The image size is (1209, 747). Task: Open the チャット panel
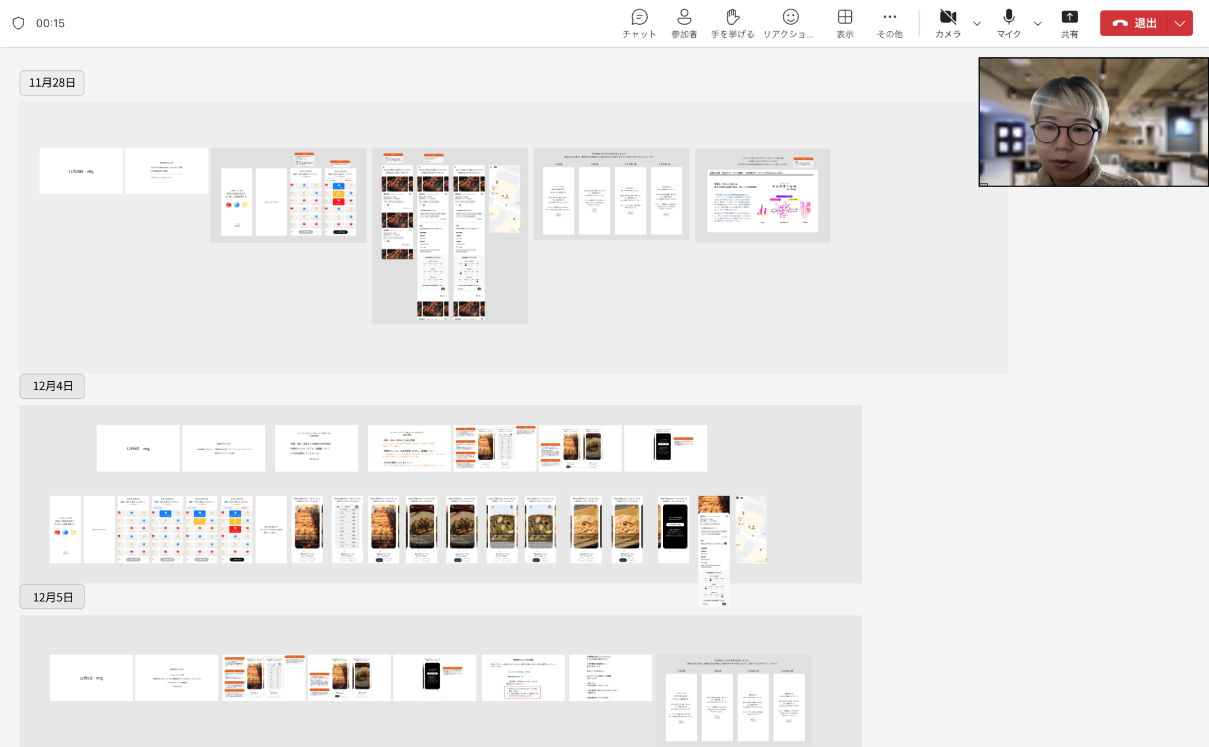click(639, 24)
